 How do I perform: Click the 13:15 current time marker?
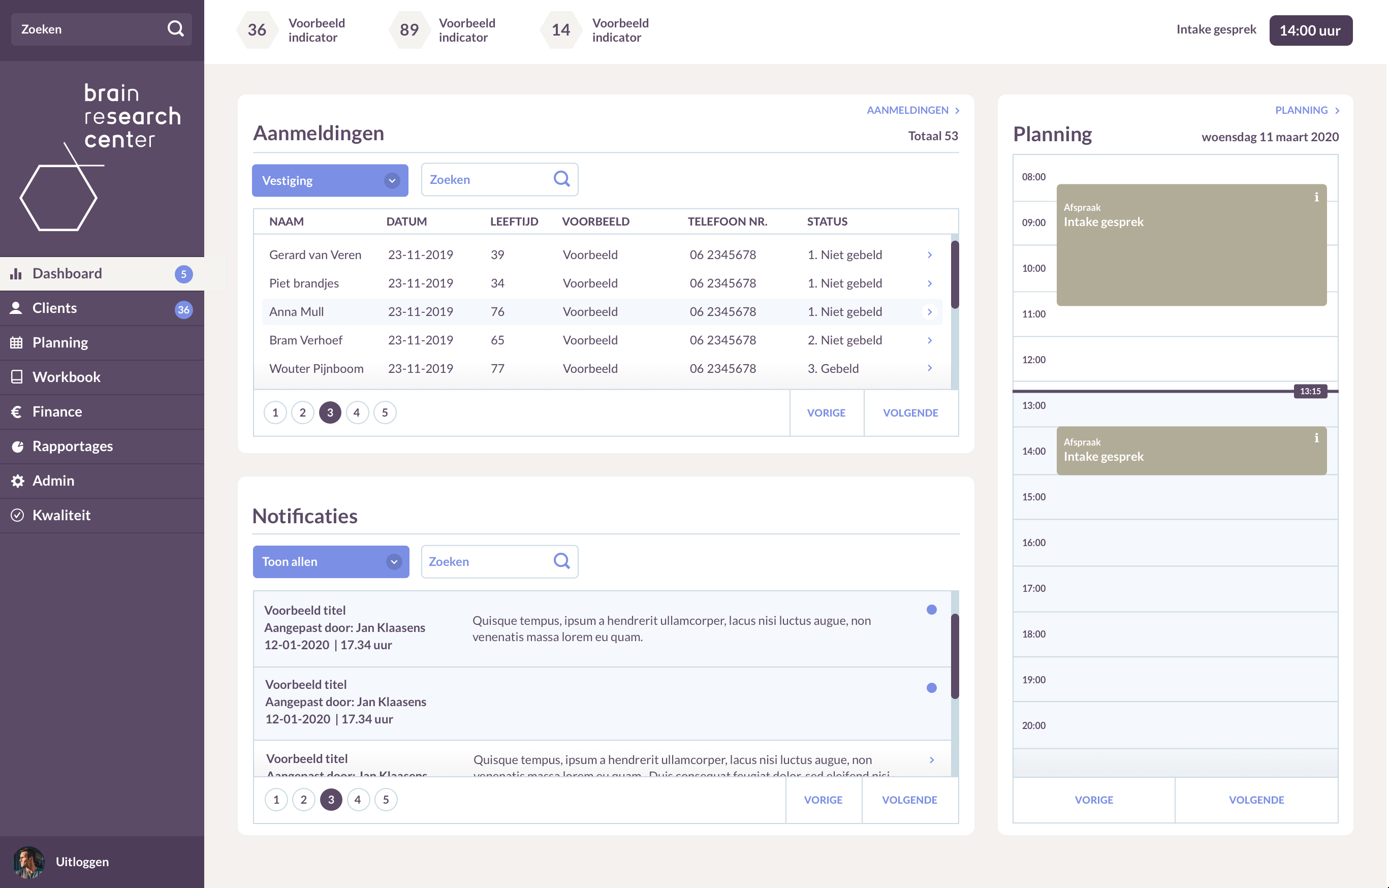point(1309,391)
